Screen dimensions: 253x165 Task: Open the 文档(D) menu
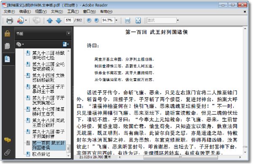(x=57, y=11)
